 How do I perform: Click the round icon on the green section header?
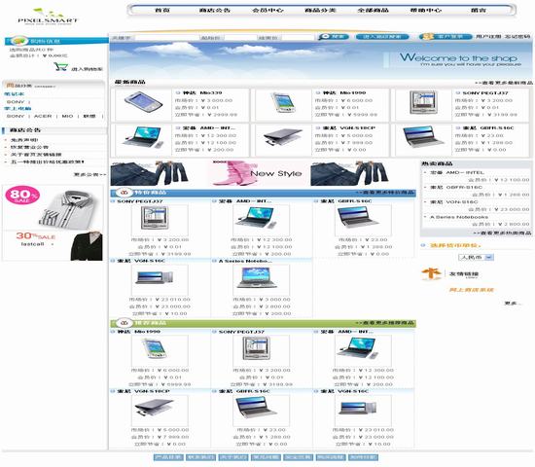click(x=125, y=323)
